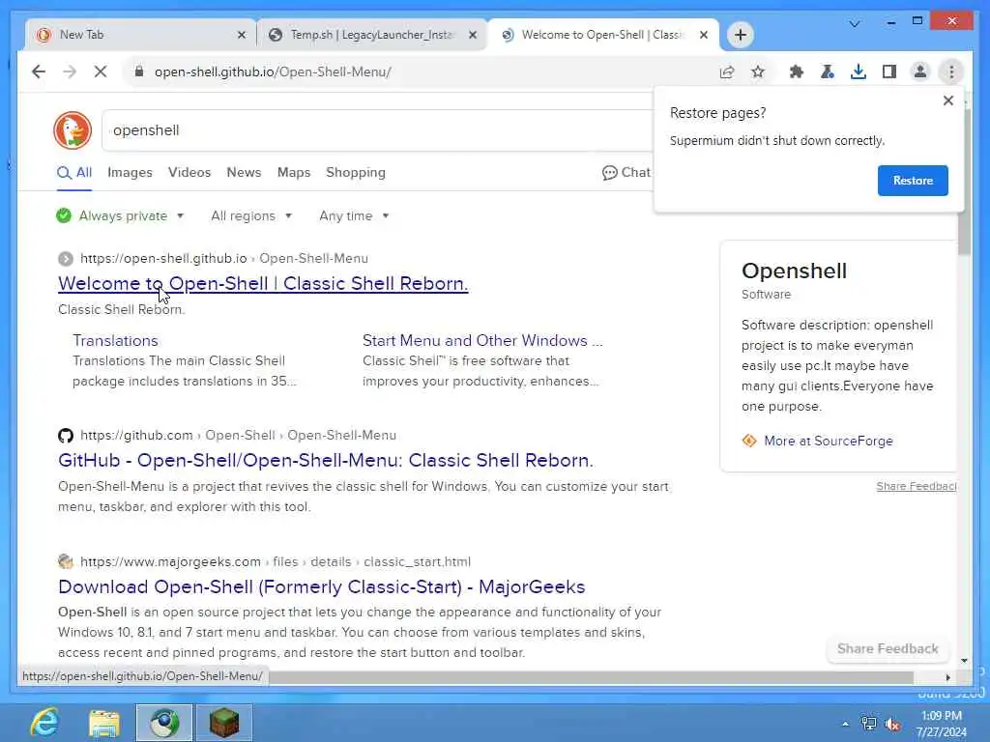Switch to Videos results

189,173
